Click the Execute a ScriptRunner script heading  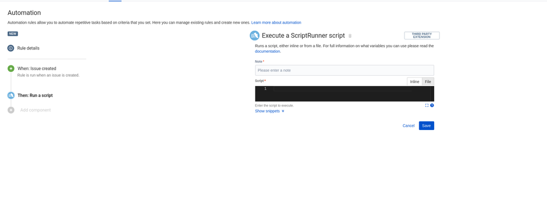tap(303, 36)
